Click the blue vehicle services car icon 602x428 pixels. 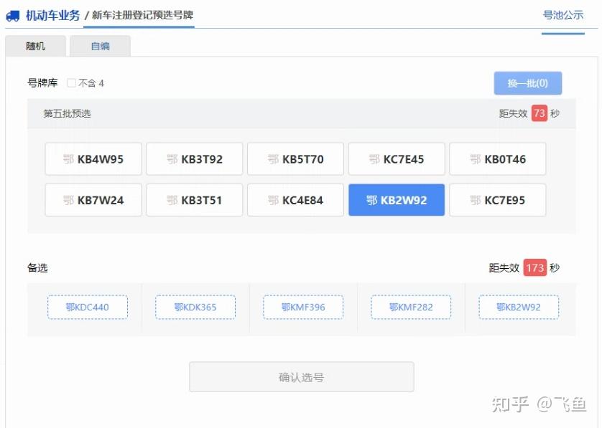[12, 16]
